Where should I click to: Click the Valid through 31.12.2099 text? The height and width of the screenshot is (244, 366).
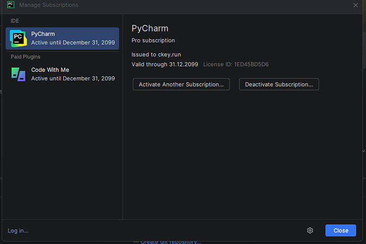click(x=164, y=64)
